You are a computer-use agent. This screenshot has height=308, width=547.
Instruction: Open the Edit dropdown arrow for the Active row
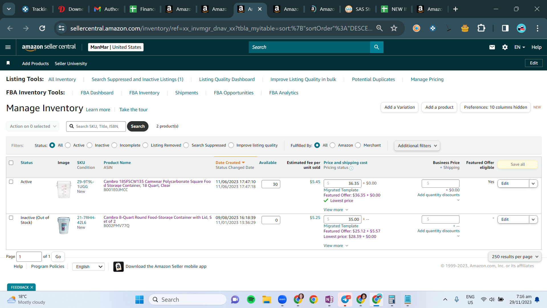[x=533, y=184]
